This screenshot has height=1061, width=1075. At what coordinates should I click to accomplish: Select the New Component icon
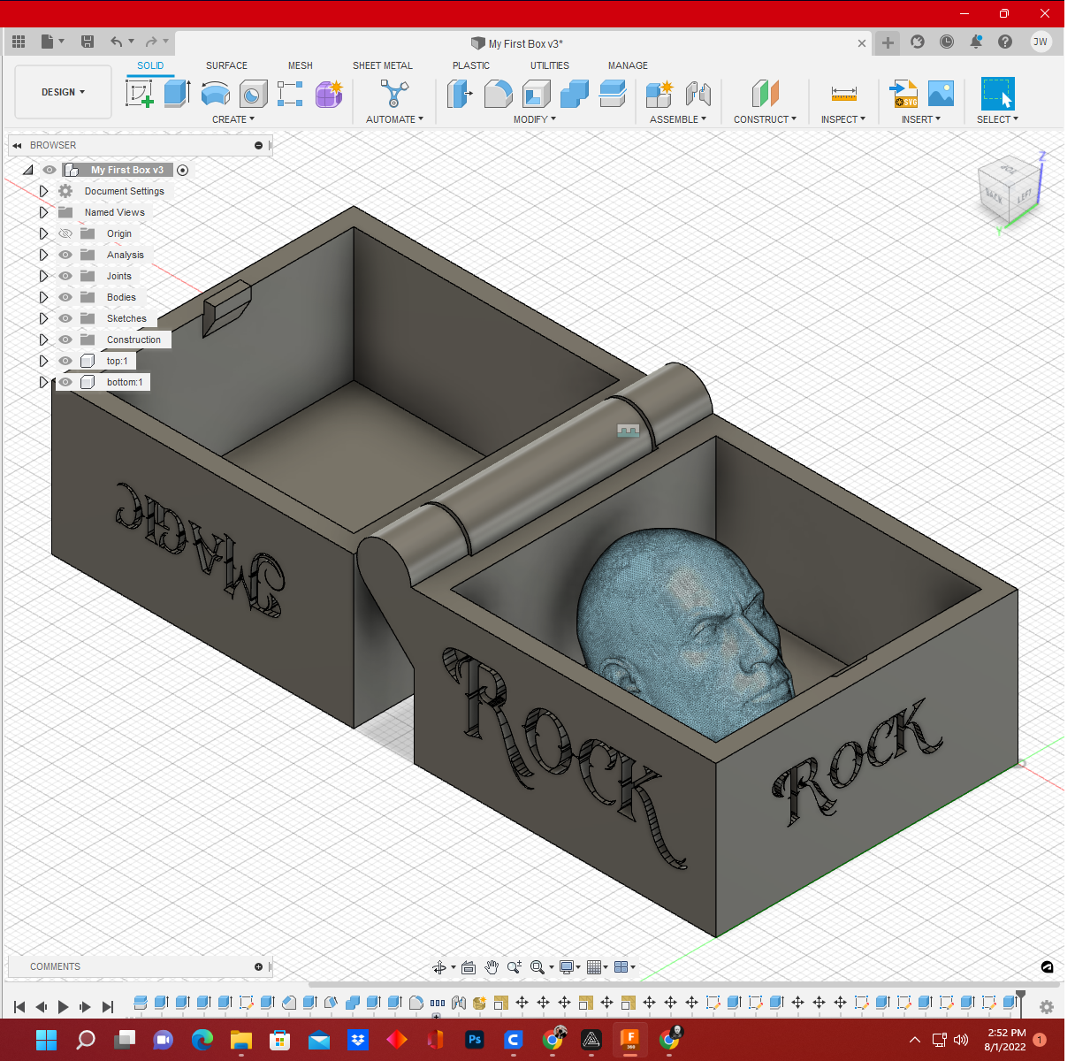point(659,93)
